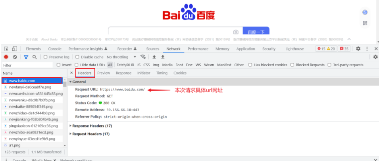
Task: Toggle the network filter funnel icon
Action: (x=26, y=57)
